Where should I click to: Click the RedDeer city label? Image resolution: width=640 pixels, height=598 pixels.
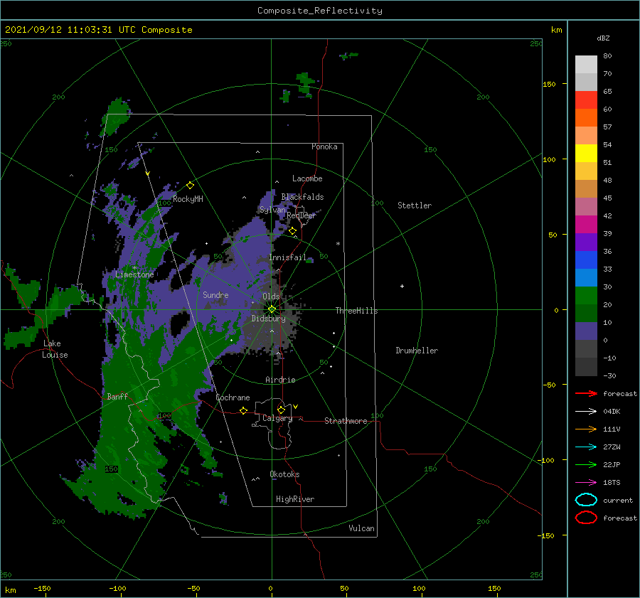(x=302, y=215)
